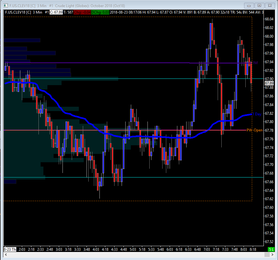Click the 68.00 price scale label
This screenshot has width=278, height=260.
click(269, 36)
